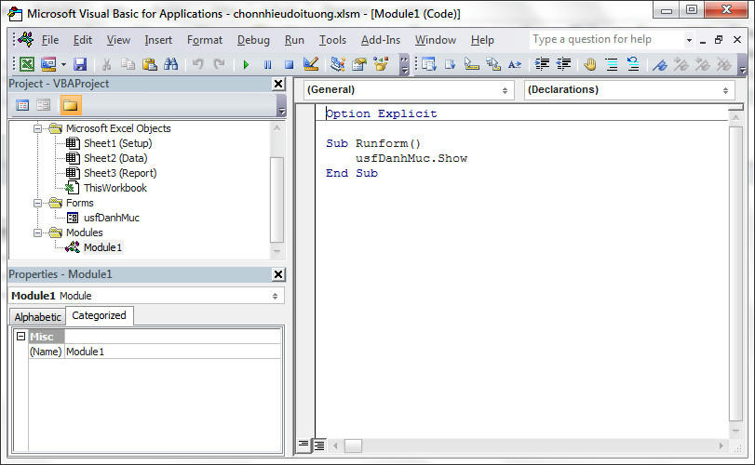Collapse the Misc property category
This screenshot has width=755, height=465.
(x=20, y=336)
